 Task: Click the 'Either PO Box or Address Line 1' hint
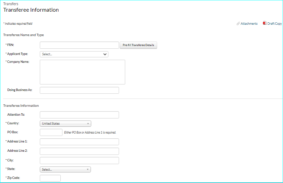tap(90, 133)
